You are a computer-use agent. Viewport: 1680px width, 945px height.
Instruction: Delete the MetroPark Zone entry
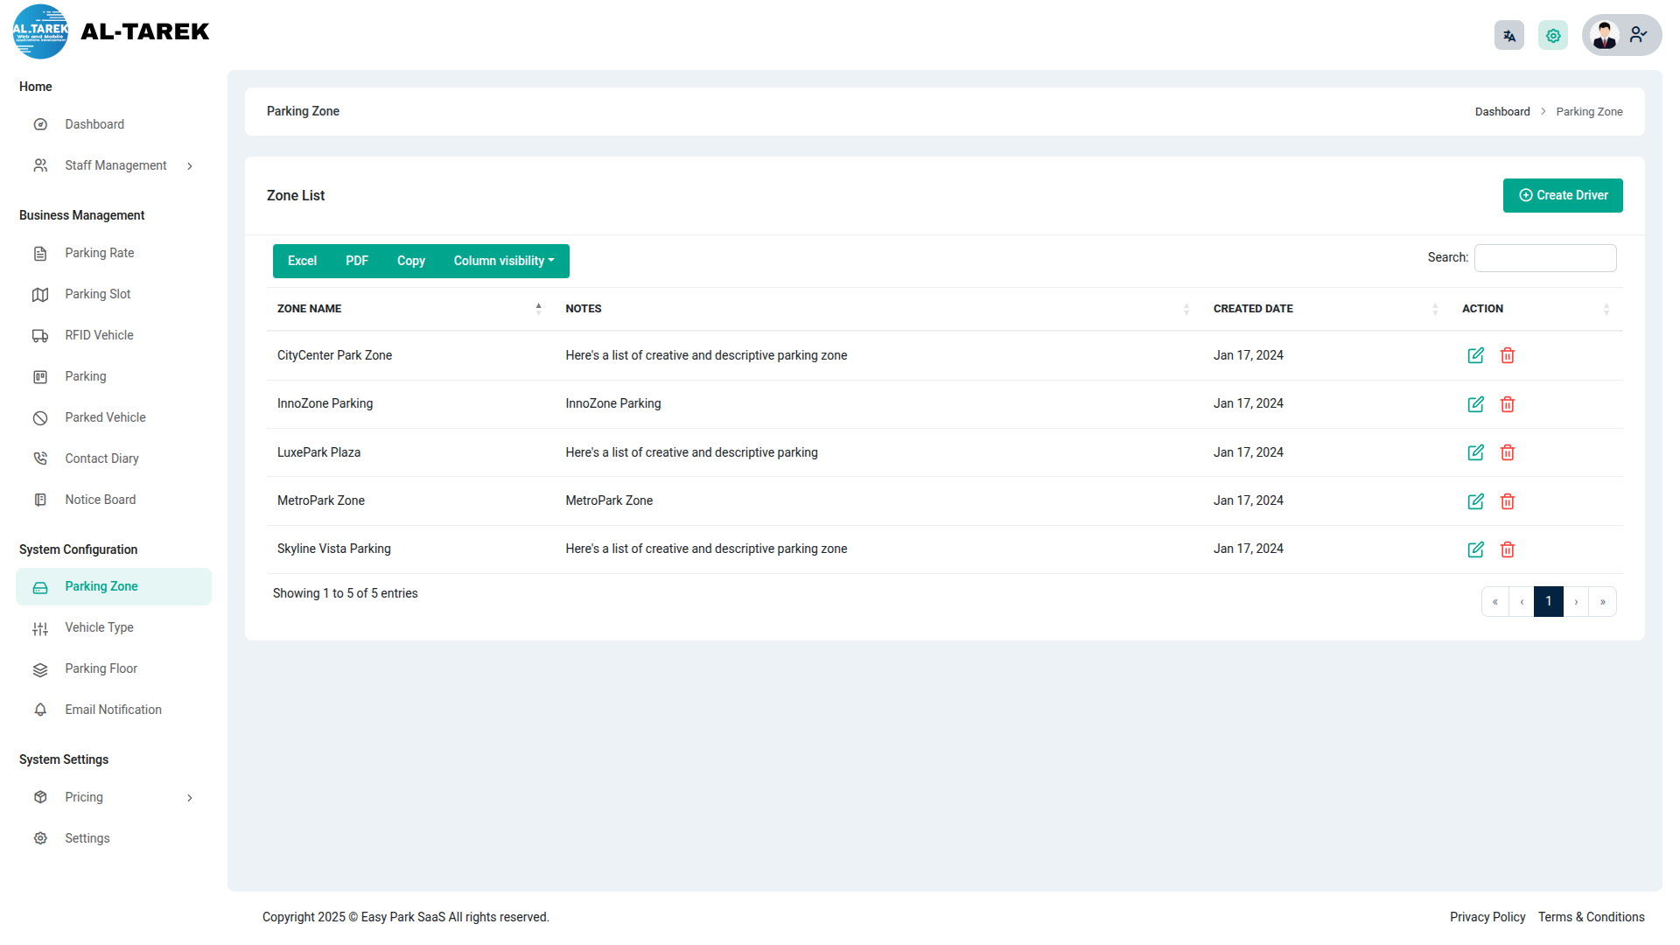pos(1508,501)
